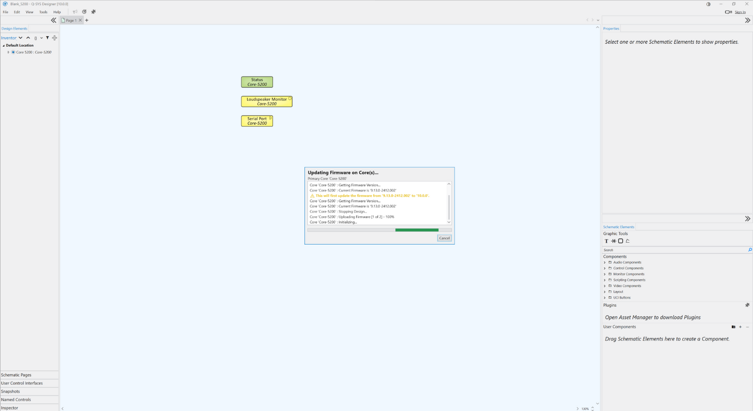Click the Search field in Schematic Elements
Image resolution: width=753 pixels, height=411 pixels.
coord(675,250)
